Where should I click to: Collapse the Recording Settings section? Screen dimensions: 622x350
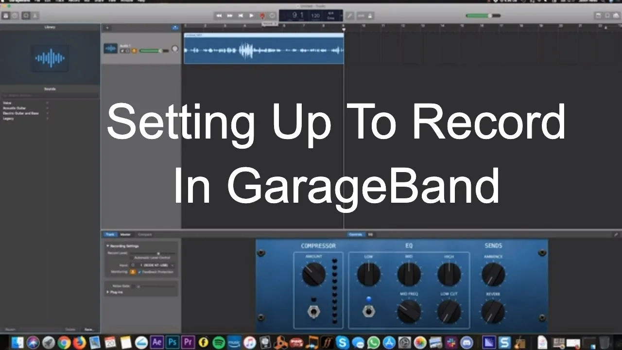tap(108, 246)
